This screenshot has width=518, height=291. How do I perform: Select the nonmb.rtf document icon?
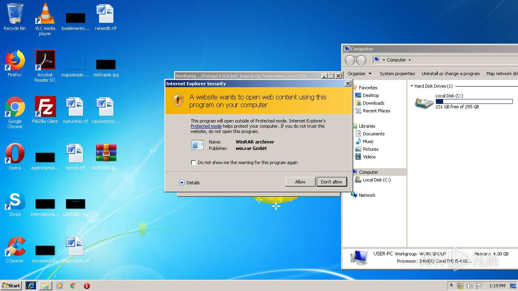pyautogui.click(x=75, y=156)
